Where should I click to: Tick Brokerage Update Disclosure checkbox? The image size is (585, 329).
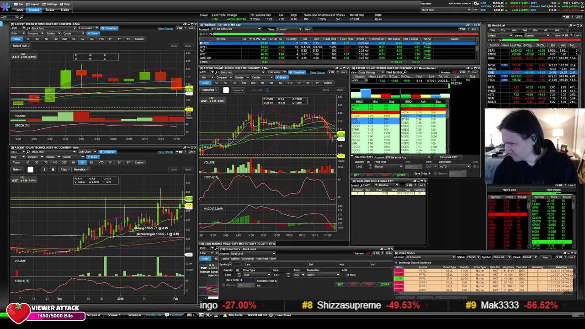(396, 263)
